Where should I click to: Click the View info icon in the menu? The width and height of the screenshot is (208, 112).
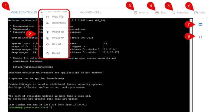tap(47, 17)
